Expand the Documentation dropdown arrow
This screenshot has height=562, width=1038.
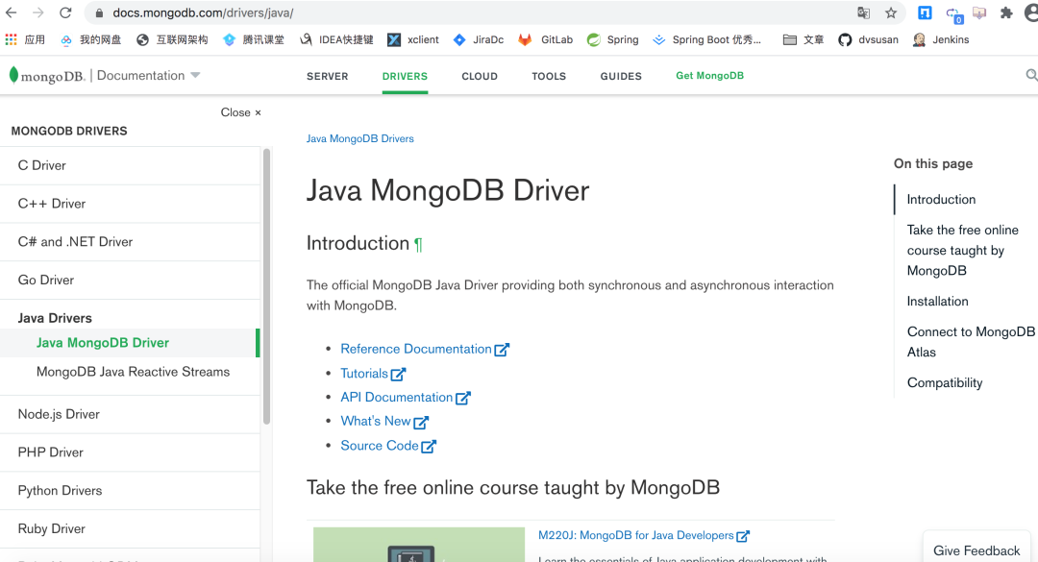(x=195, y=75)
